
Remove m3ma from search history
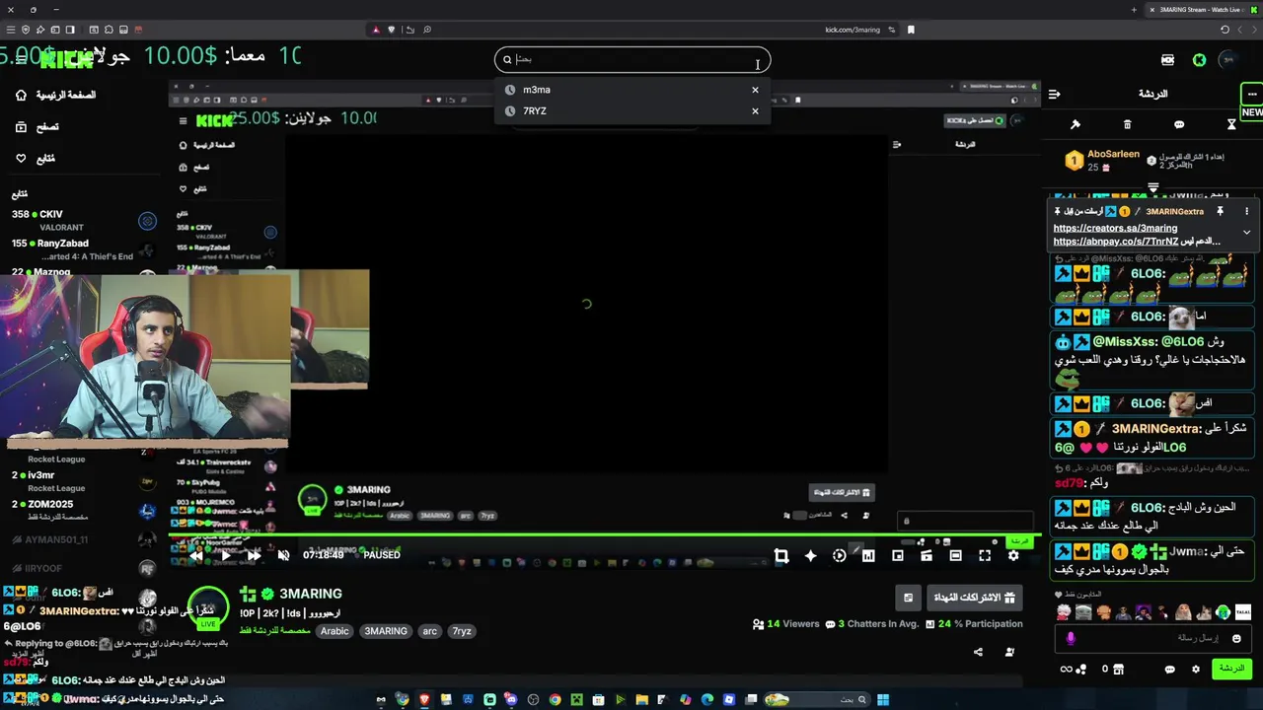click(755, 90)
